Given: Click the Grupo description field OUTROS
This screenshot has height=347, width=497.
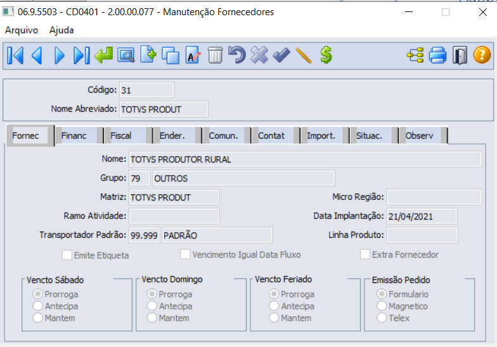Looking at the screenshot, I should point(243,178).
